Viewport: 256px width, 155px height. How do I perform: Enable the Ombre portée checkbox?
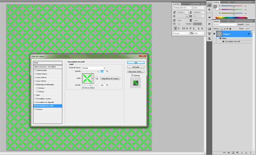35,70
